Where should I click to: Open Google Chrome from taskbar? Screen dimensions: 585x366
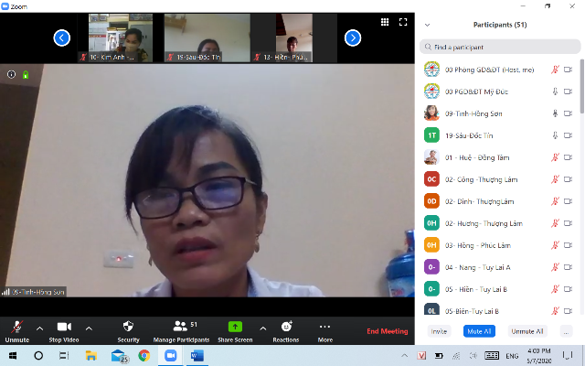[144, 356]
